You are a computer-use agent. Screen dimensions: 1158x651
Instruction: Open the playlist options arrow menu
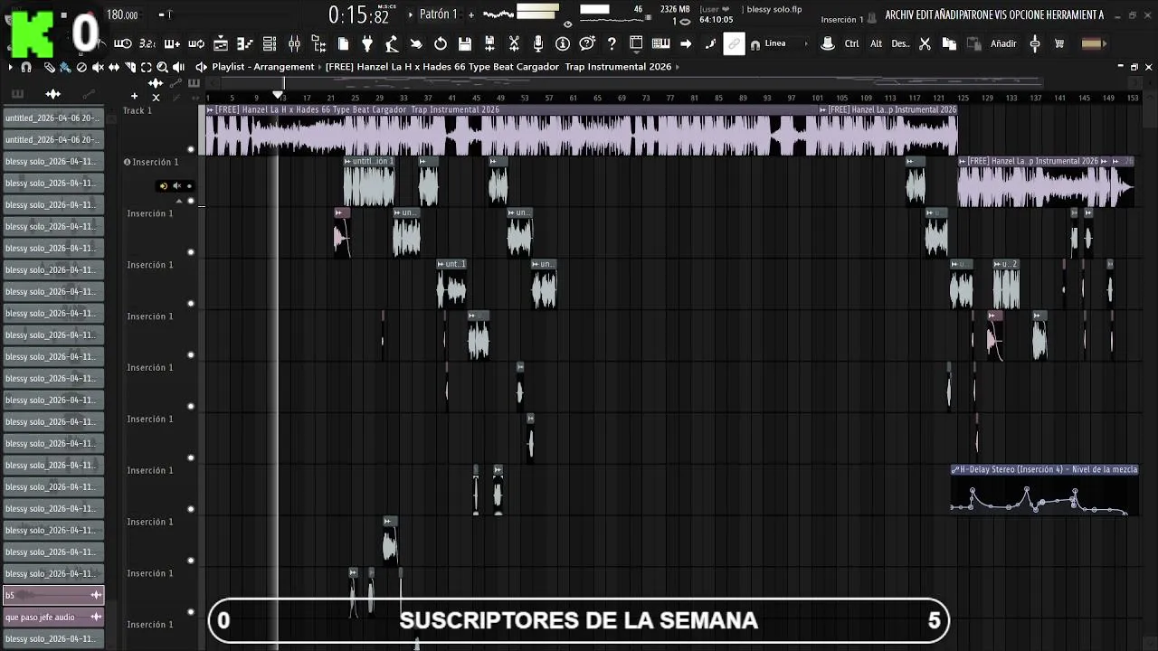(10, 67)
